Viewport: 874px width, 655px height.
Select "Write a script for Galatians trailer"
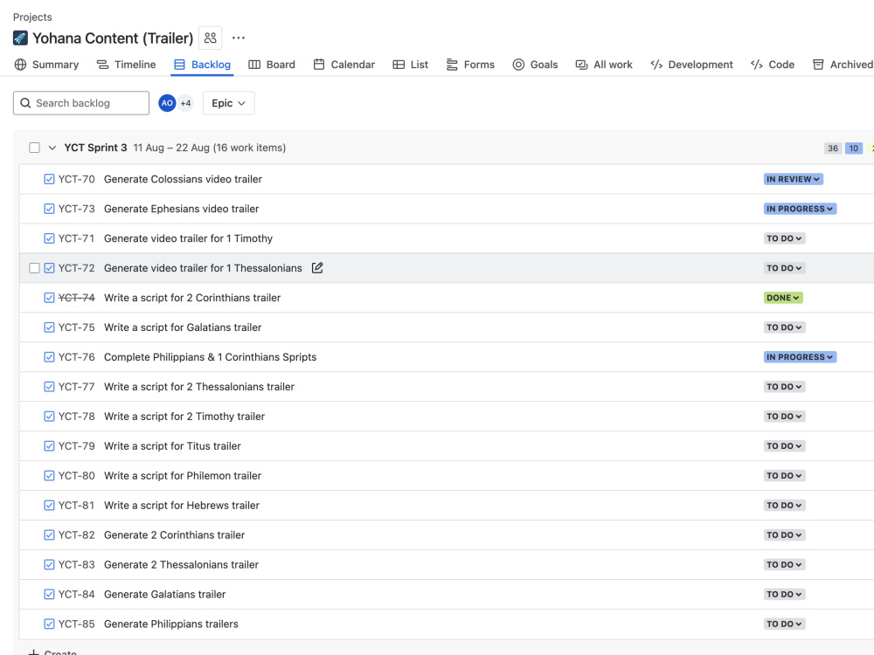183,327
